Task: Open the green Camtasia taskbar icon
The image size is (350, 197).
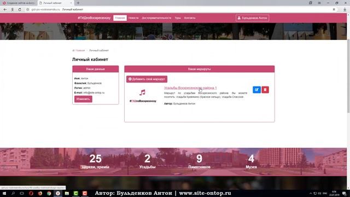Action: (75, 193)
